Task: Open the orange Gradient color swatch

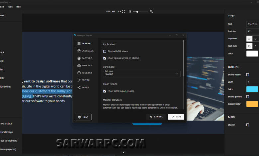Action: 252,104
